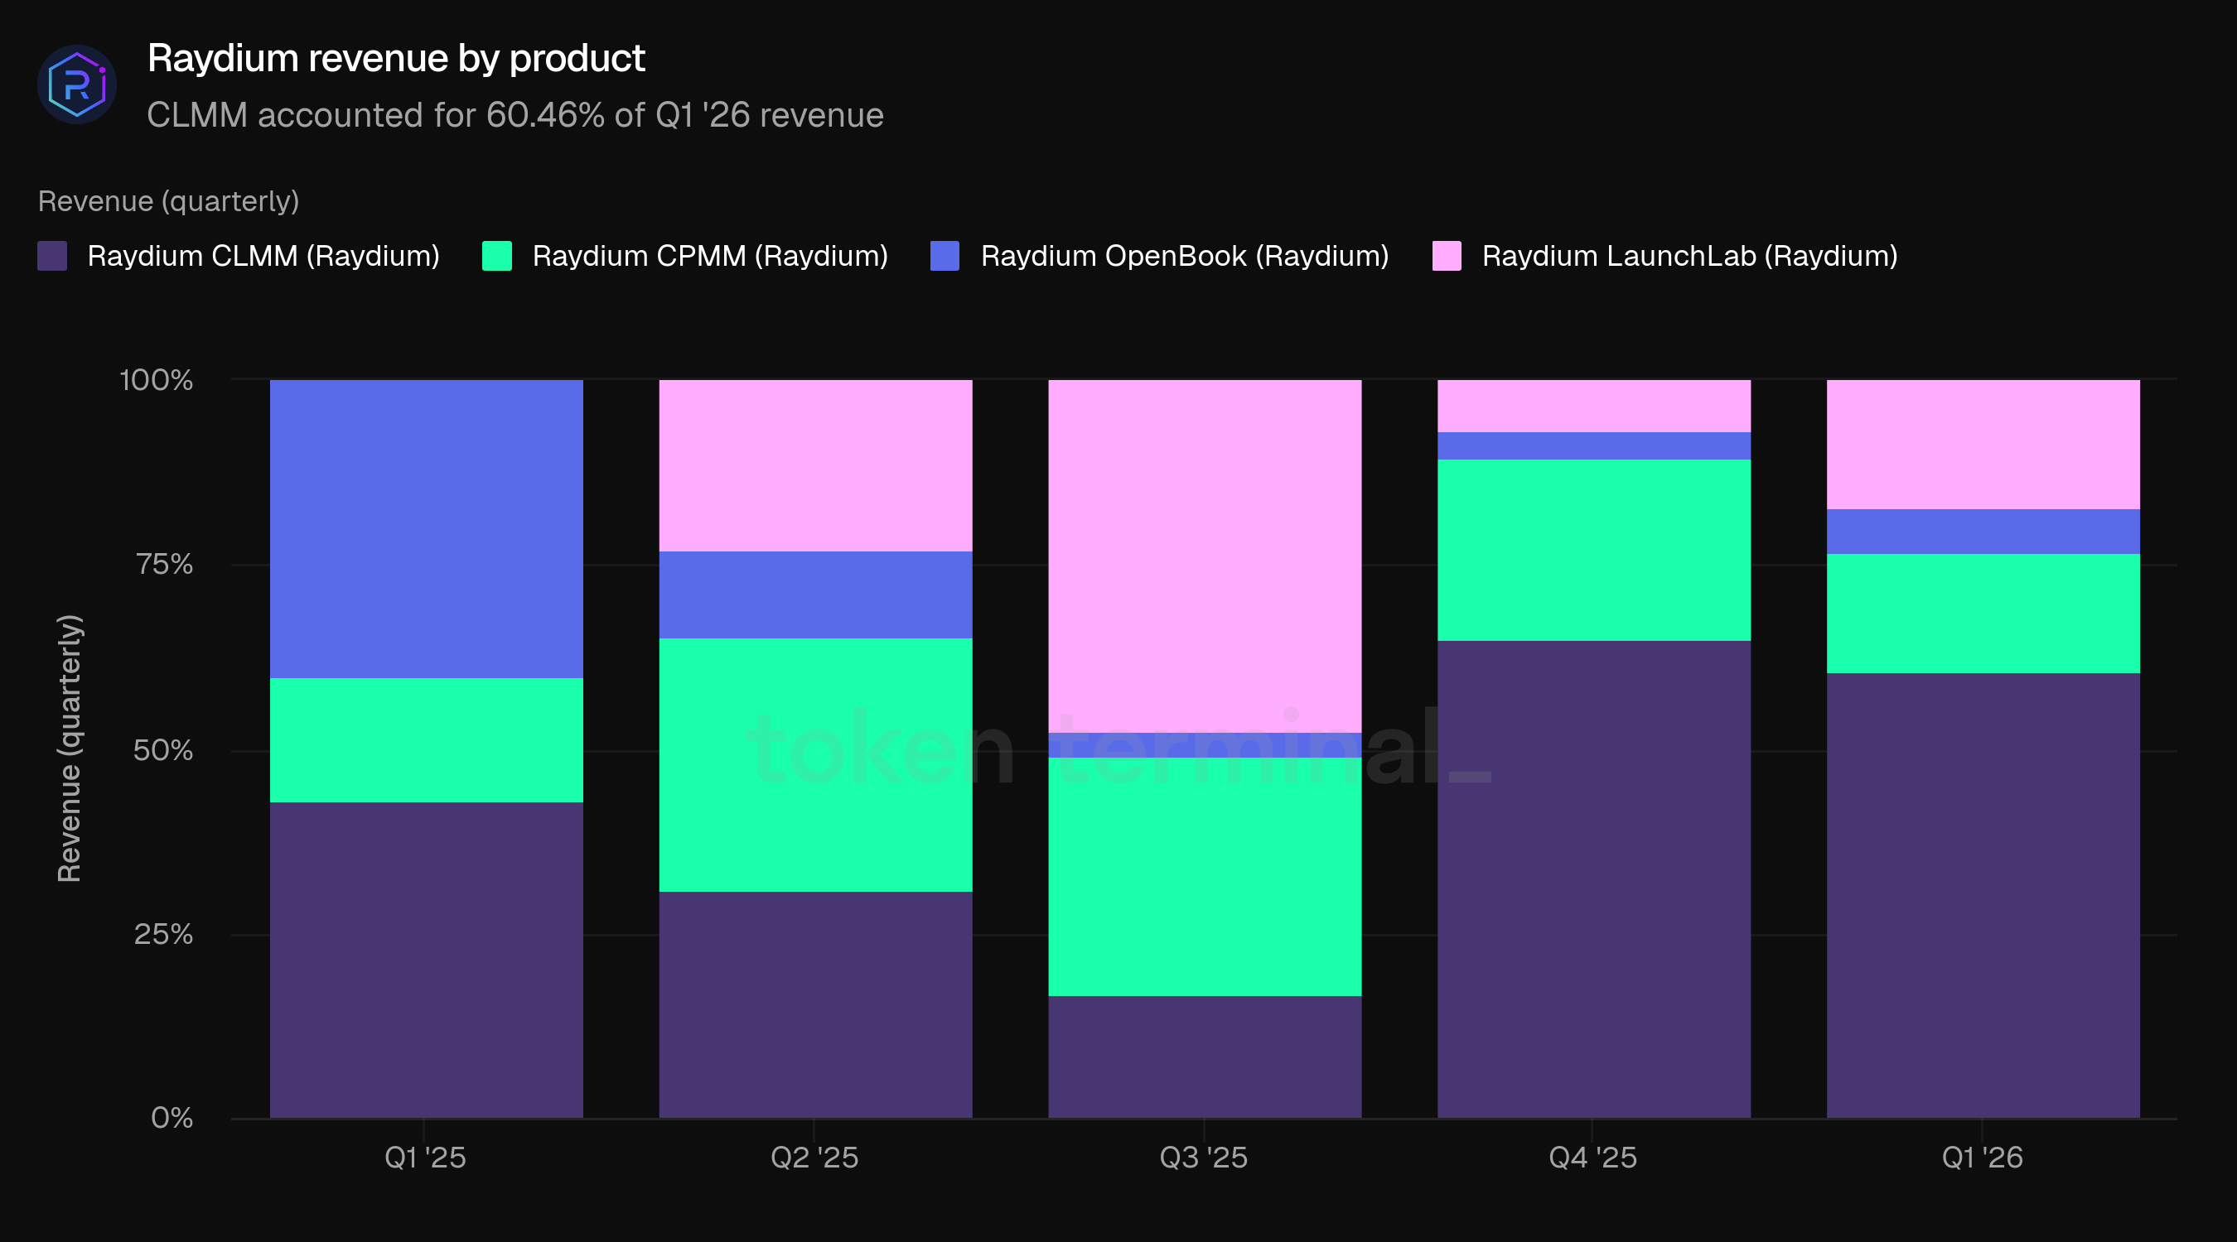Toggle the Raydium LaunchLab legend swatch

1446,256
